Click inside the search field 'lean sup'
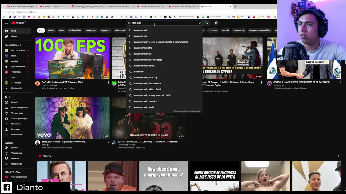 click(164, 23)
